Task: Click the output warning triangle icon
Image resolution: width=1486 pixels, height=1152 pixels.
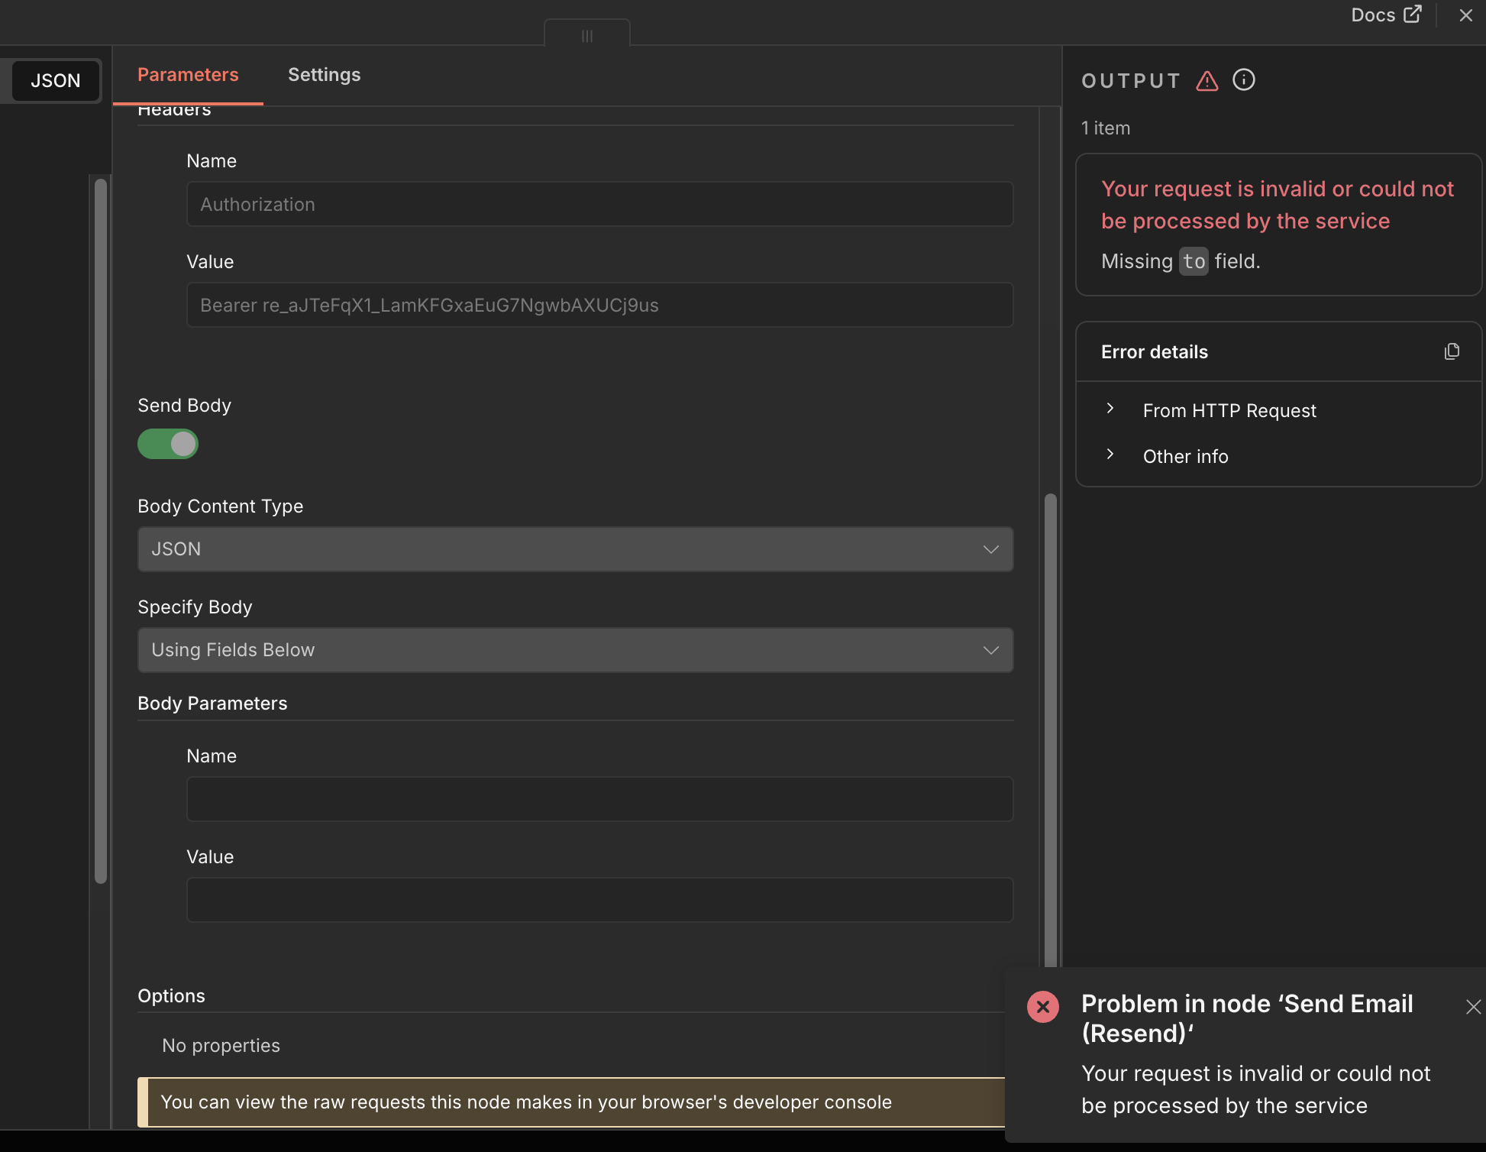Action: [x=1207, y=80]
